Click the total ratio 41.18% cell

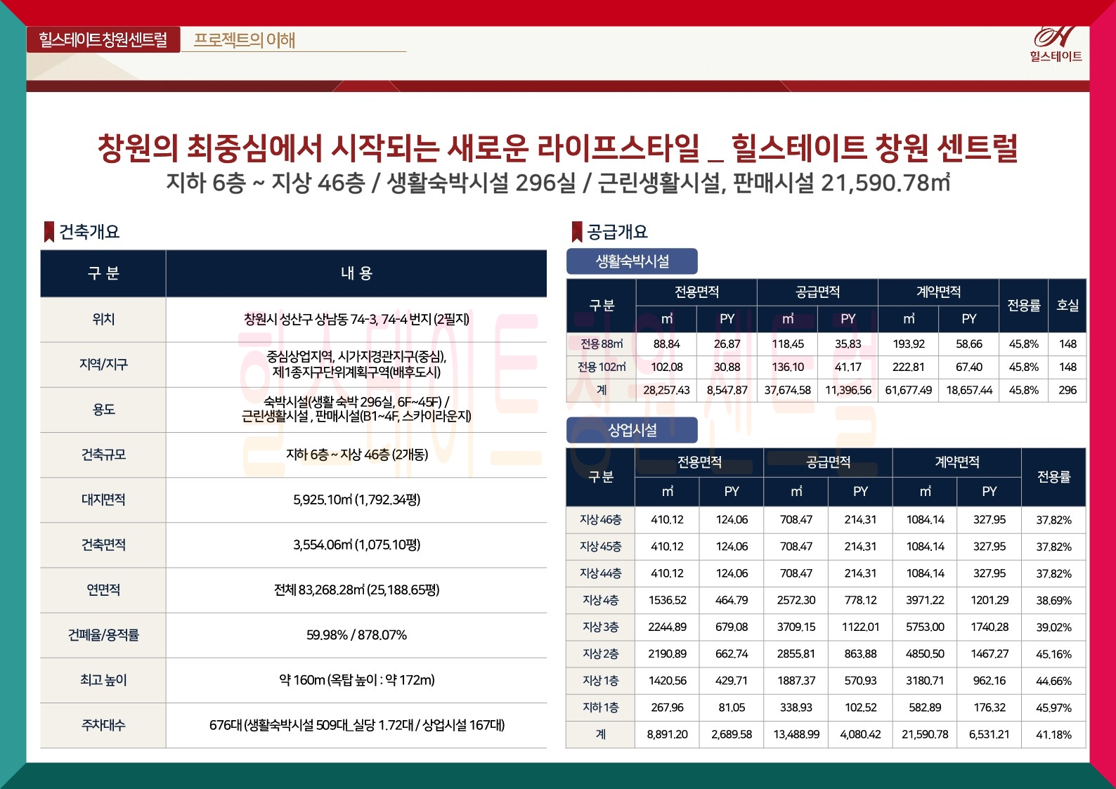point(1053,734)
